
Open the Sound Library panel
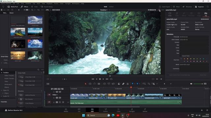tap(47, 7)
